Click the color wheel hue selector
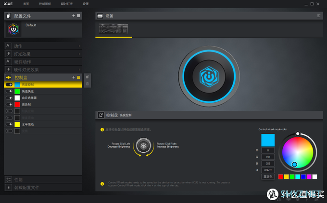This screenshot has height=203, width=327. pos(294,165)
